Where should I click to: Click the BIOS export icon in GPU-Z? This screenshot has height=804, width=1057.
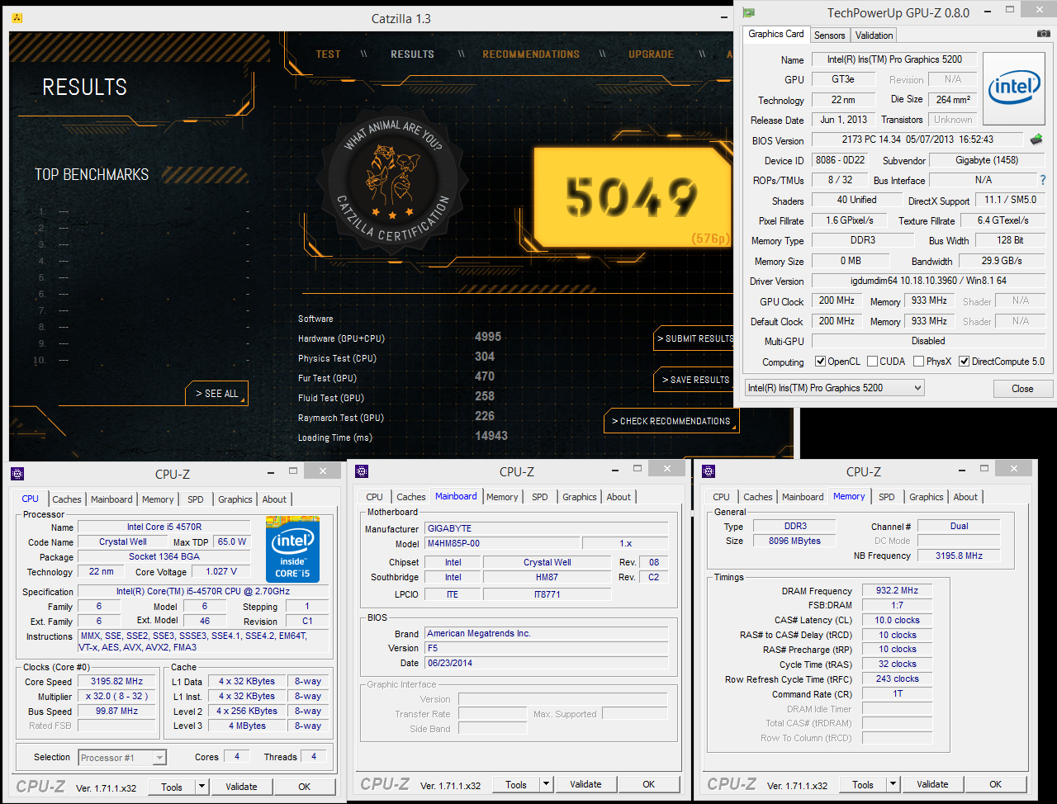[x=1036, y=140]
